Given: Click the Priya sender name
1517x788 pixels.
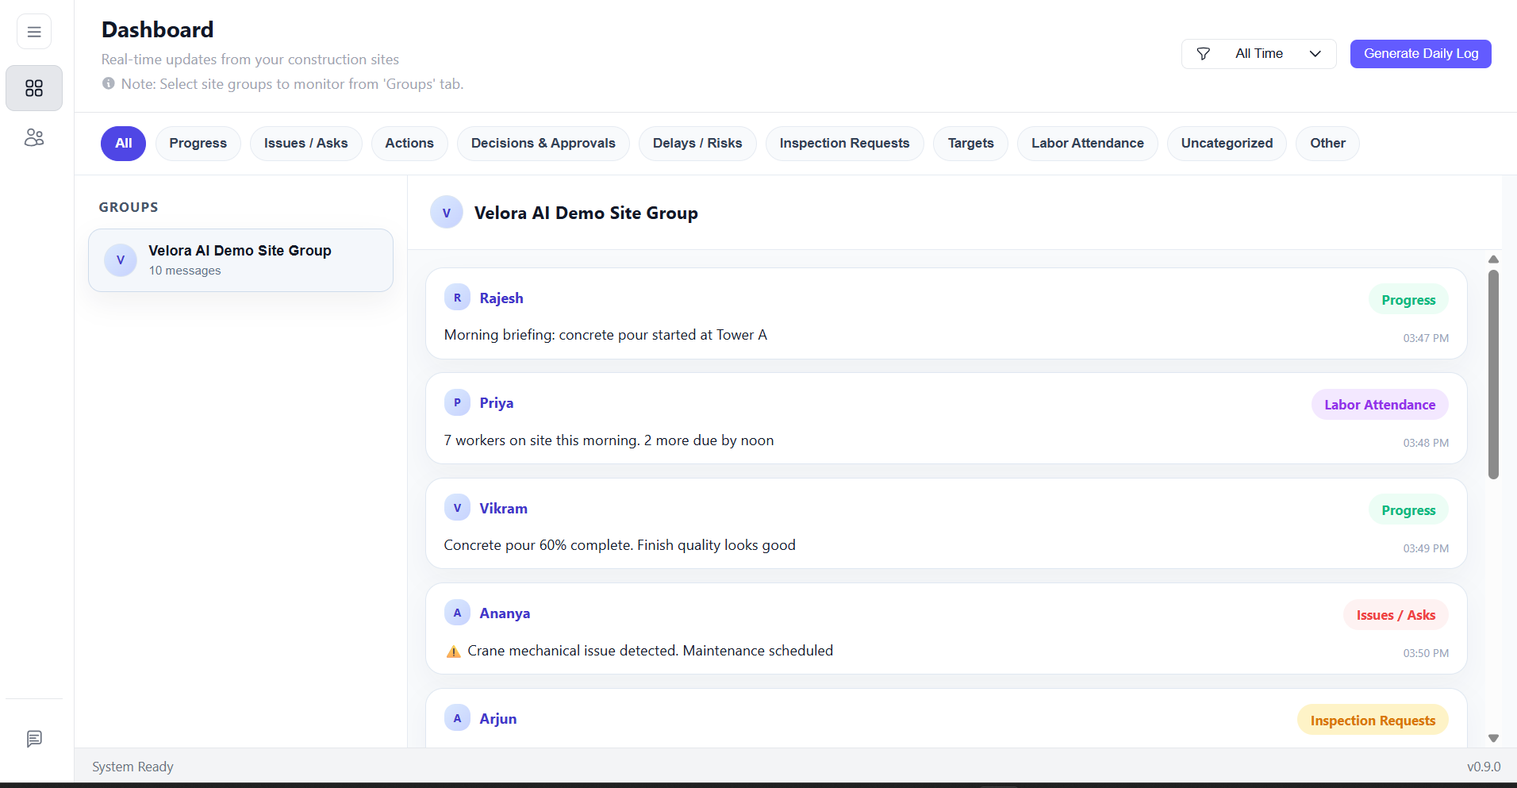Looking at the screenshot, I should pos(497,403).
